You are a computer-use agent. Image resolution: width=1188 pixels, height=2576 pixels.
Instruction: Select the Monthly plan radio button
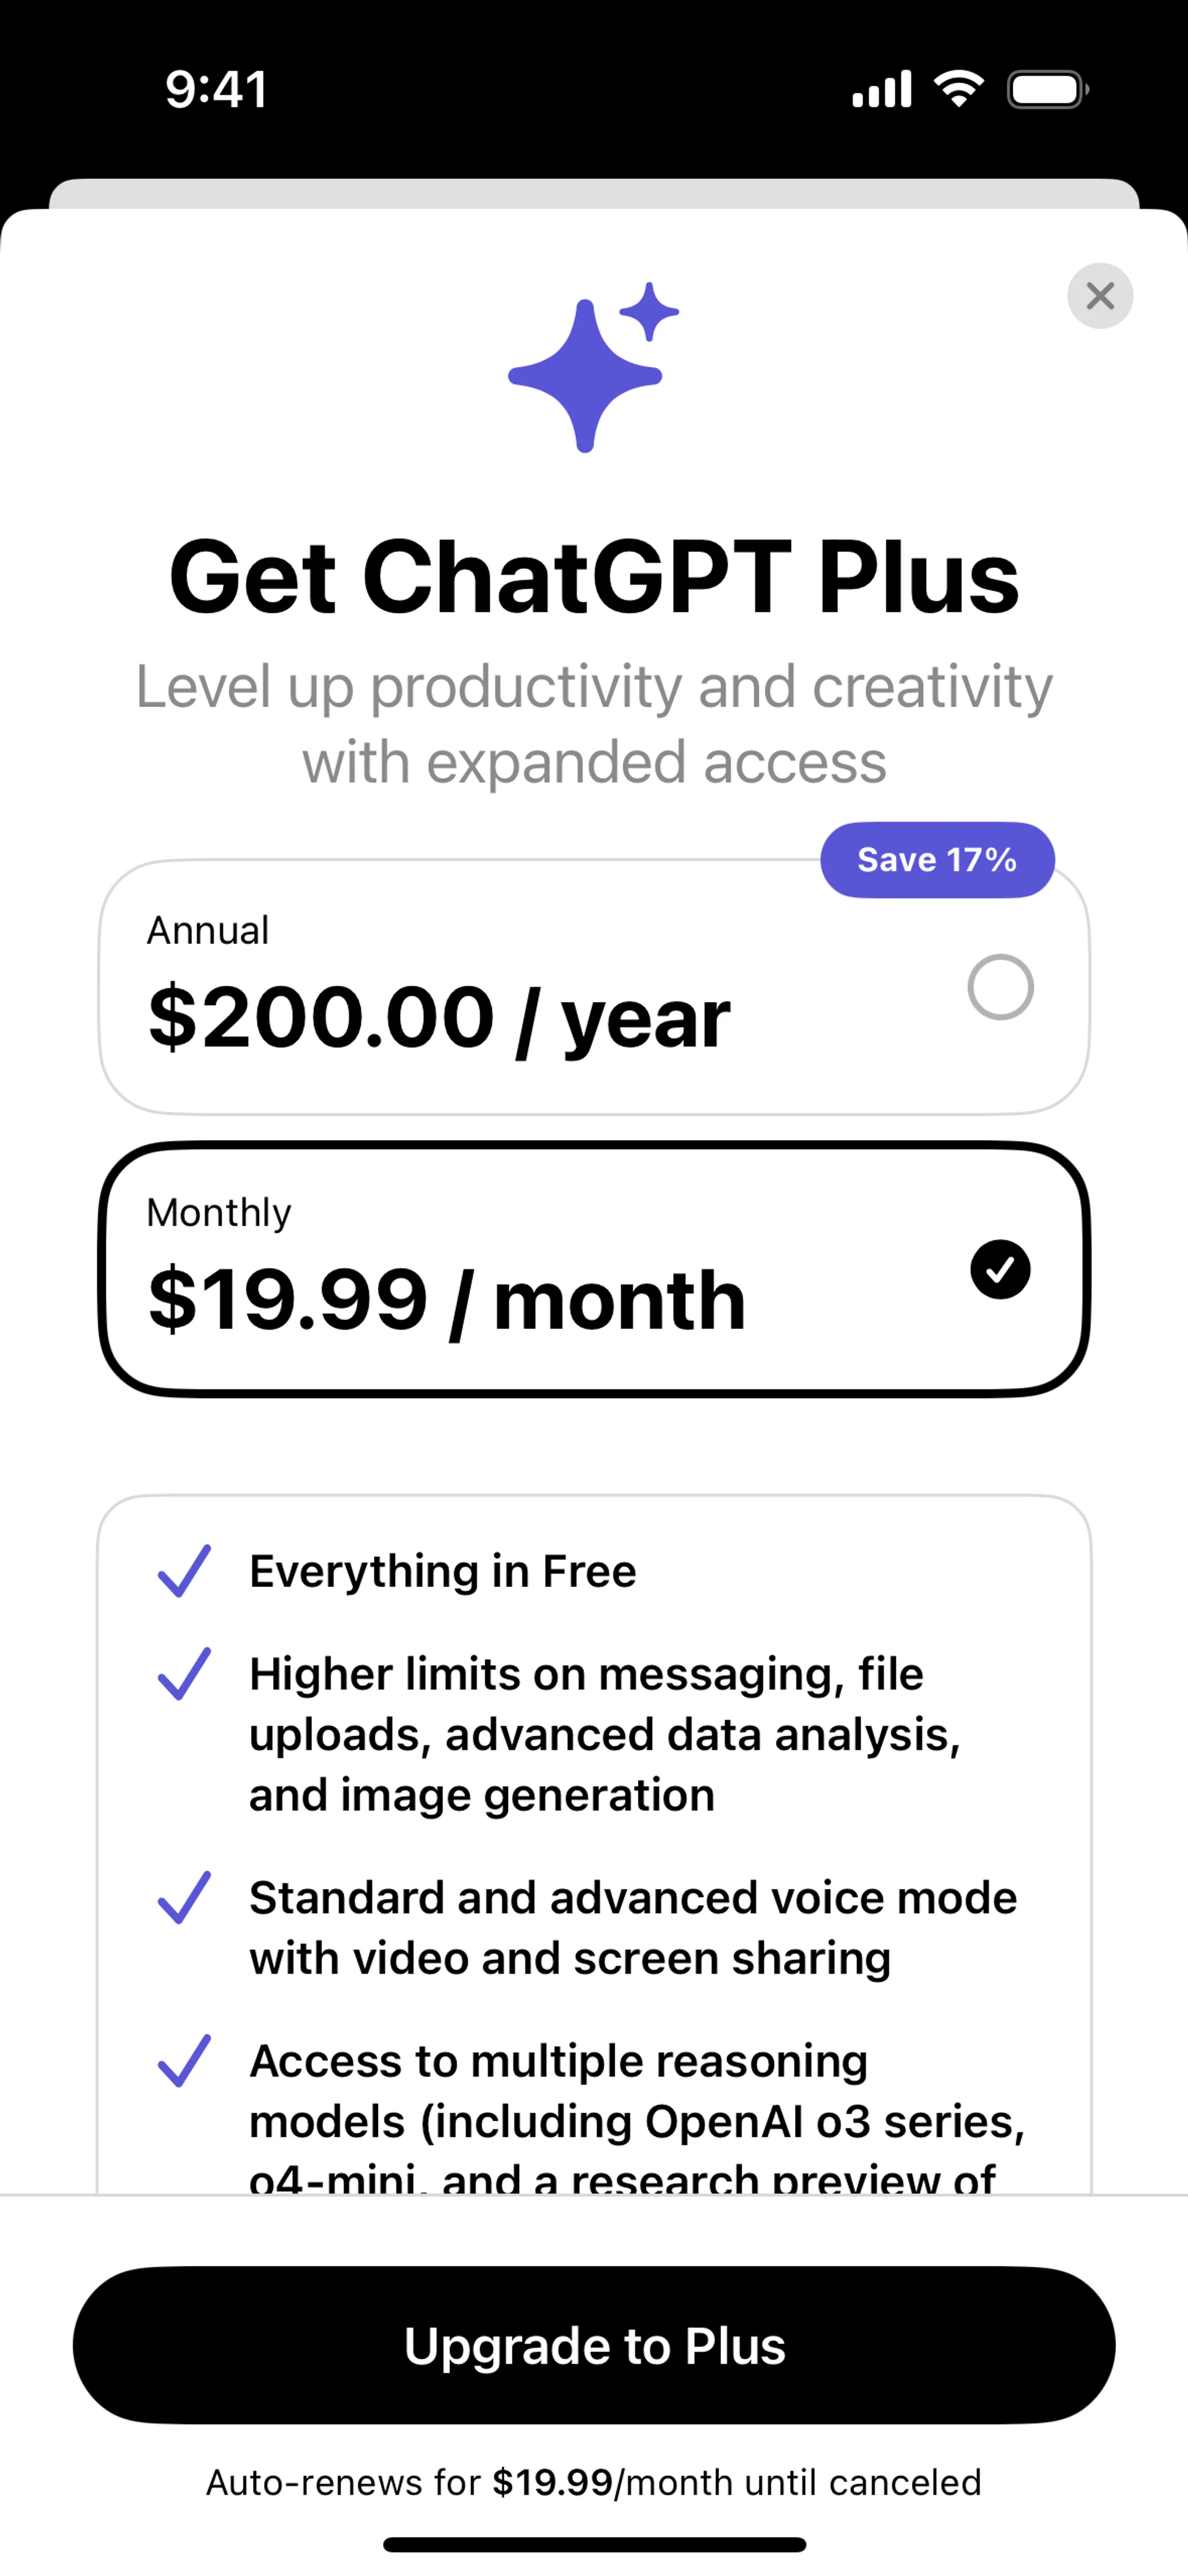pyautogui.click(x=1000, y=1269)
